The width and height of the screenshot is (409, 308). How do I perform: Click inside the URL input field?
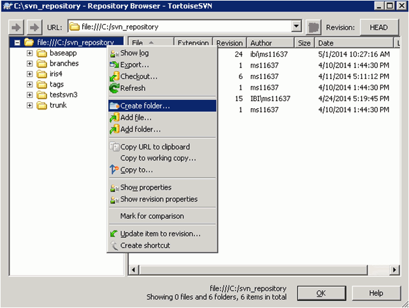[x=185, y=27]
